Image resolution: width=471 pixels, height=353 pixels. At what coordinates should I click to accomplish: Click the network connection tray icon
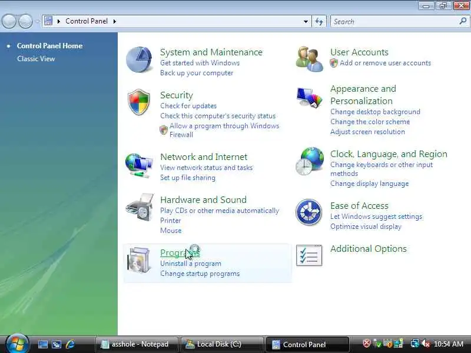coord(415,343)
